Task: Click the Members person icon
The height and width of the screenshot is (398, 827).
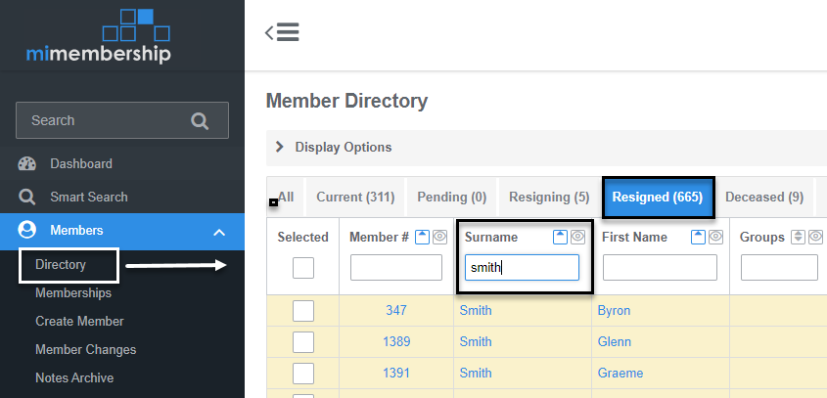Action: pyautogui.click(x=26, y=230)
